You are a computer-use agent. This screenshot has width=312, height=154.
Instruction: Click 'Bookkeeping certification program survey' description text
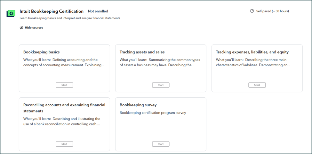click(x=153, y=113)
